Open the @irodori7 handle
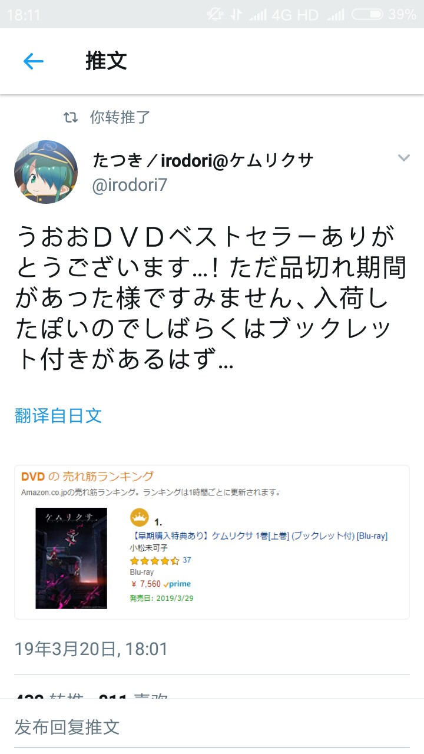 tap(130, 185)
